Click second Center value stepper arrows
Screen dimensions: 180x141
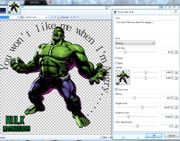[x=172, y=78]
